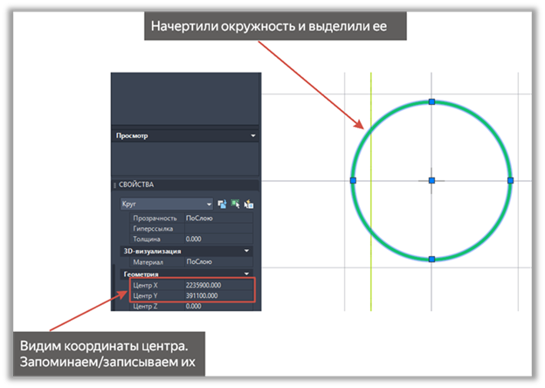Collapse the Просмотр section
545x388 pixels.
tap(253, 135)
